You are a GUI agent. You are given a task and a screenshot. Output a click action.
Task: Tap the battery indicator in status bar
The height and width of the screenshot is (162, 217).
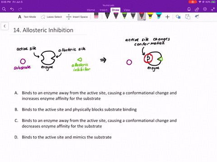click(213, 2)
